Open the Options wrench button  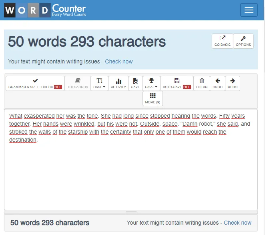[x=243, y=41]
